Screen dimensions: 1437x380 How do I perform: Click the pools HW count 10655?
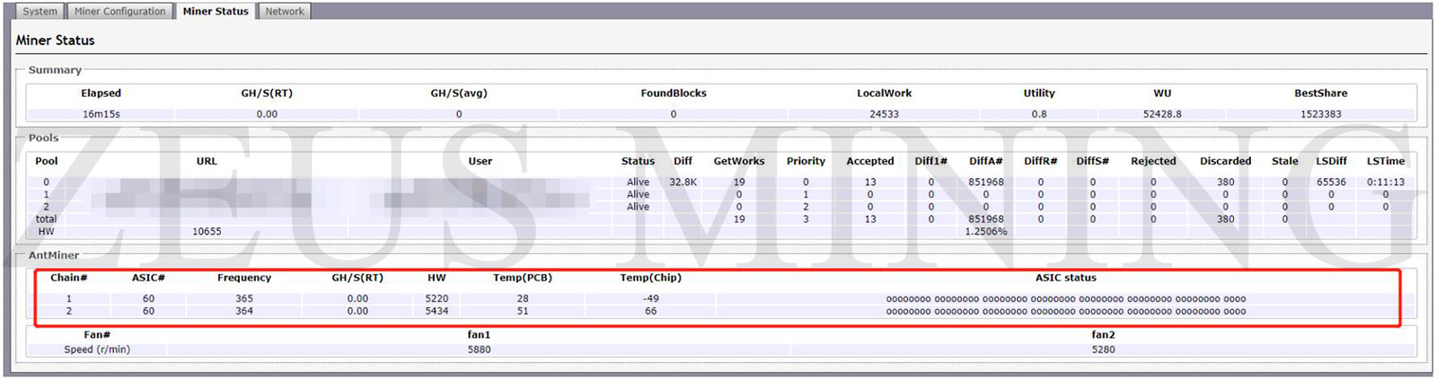click(207, 231)
